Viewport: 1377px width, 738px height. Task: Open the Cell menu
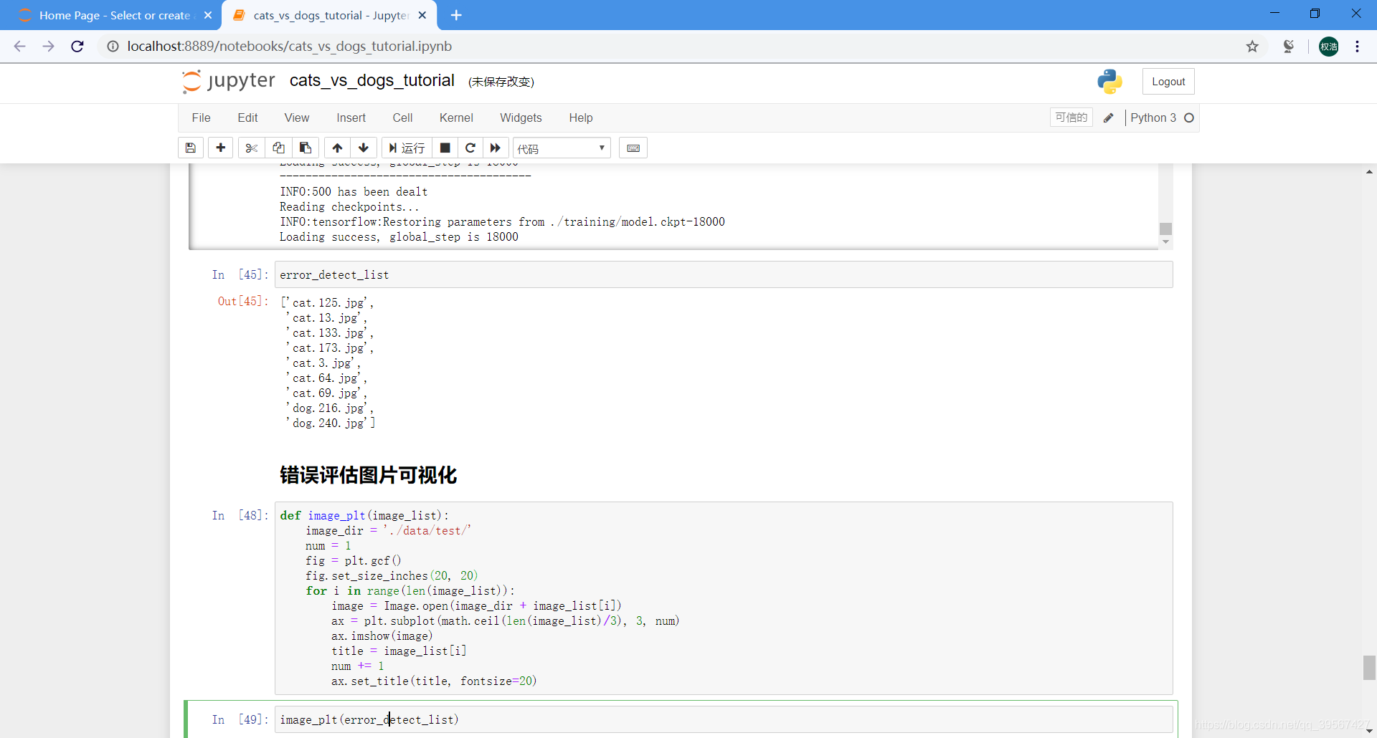tap(402, 118)
